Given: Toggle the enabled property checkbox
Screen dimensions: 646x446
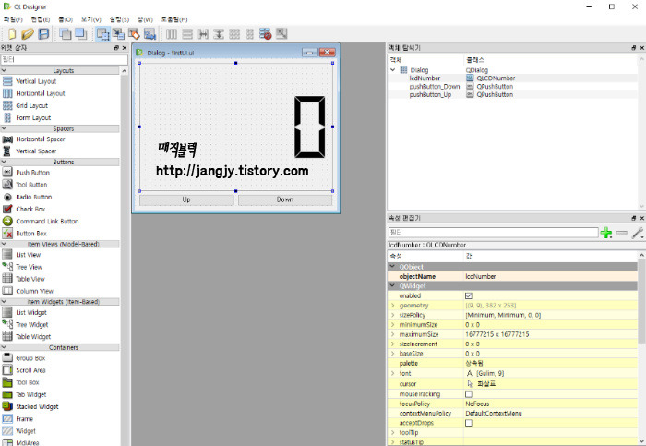Looking at the screenshot, I should (x=469, y=296).
